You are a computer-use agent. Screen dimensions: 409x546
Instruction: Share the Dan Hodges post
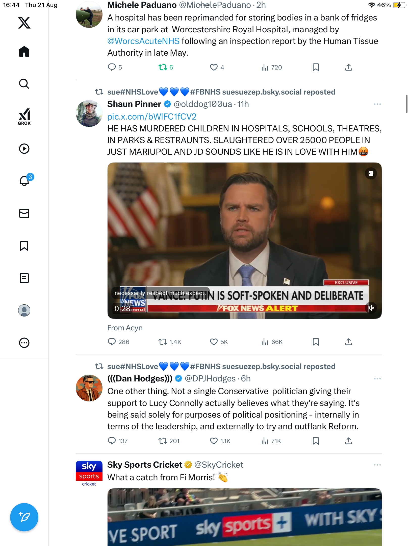(x=348, y=441)
